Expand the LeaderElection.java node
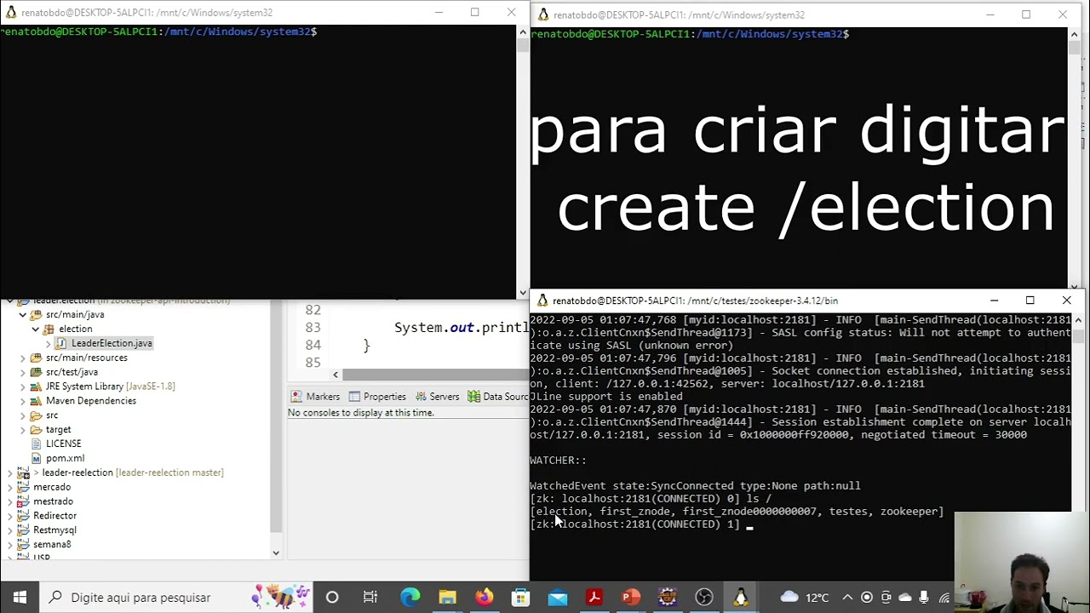This screenshot has width=1090, height=613. pos(49,343)
